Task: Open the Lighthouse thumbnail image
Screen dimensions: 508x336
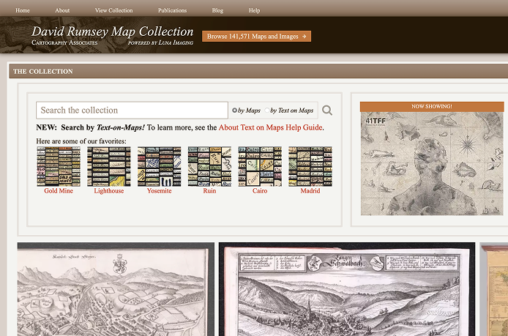Action: click(x=109, y=167)
